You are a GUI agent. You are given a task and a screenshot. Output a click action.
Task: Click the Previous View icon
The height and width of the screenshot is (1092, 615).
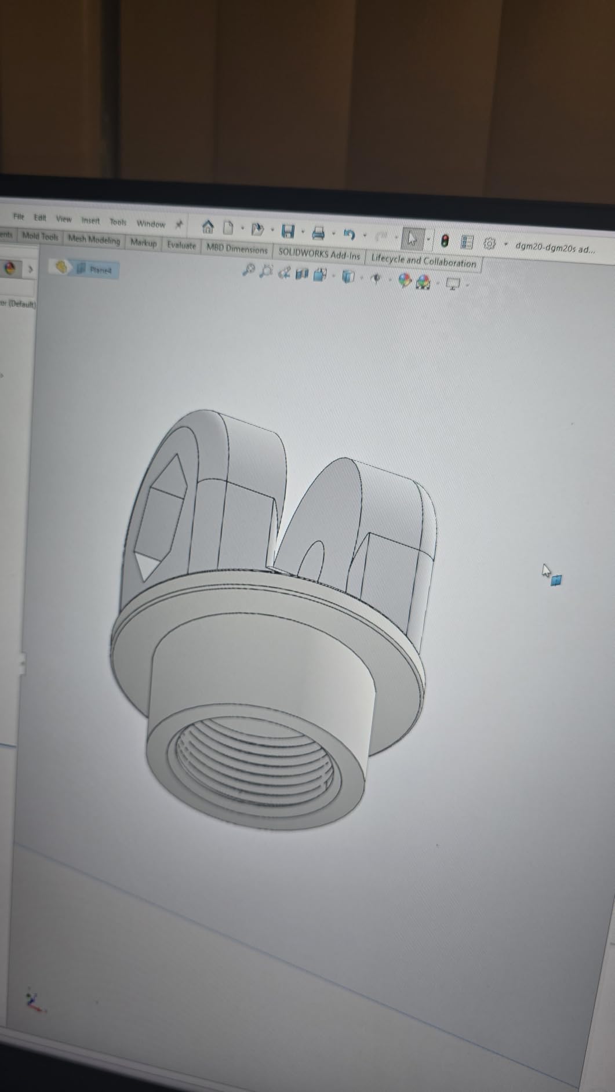coord(284,272)
